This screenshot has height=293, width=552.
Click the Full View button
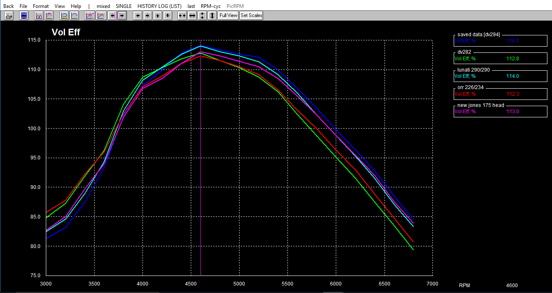[228, 16]
